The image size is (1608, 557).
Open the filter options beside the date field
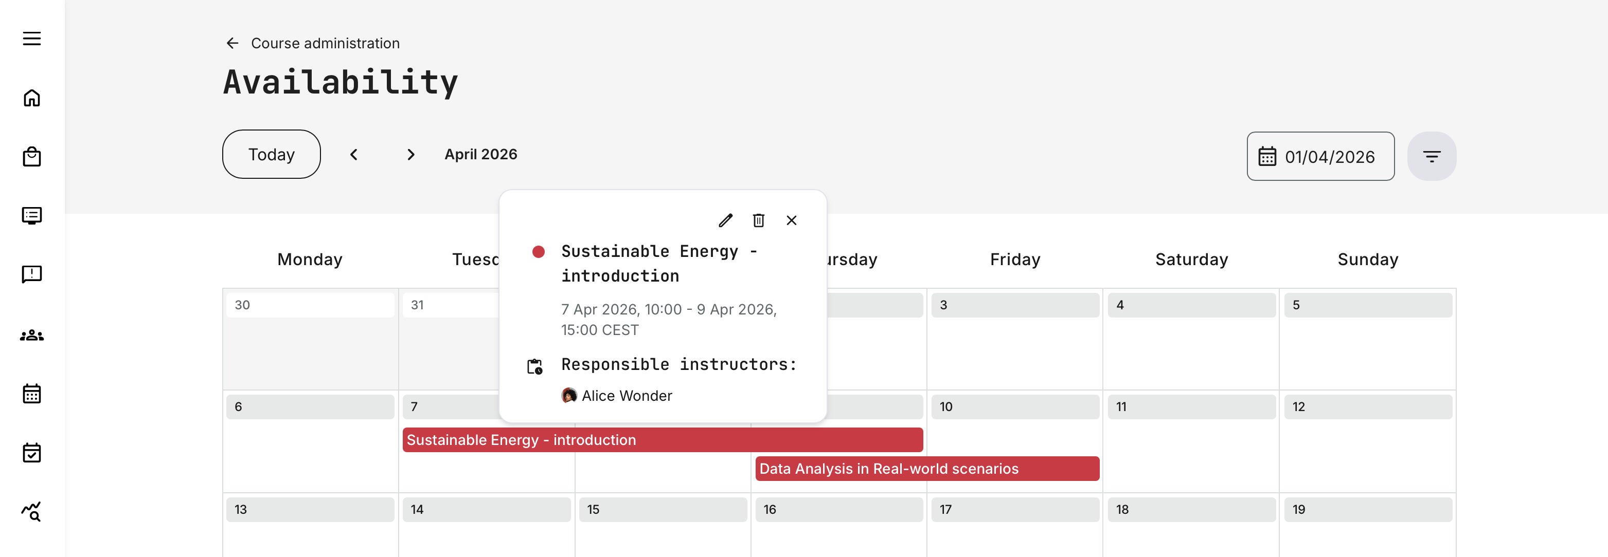point(1432,155)
